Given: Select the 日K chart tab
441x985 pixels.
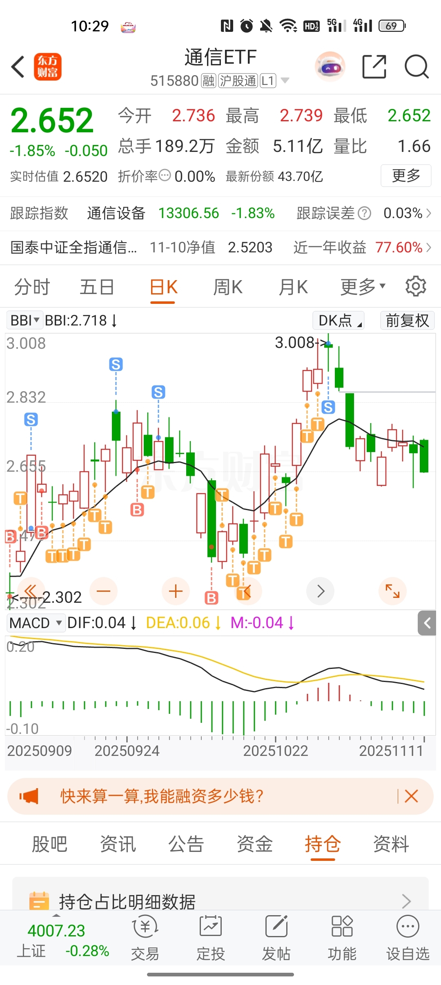Looking at the screenshot, I should 163,287.
